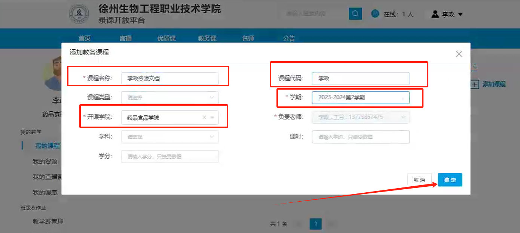
Task: Click the 添加课程 plus icon
Action: pos(475,84)
